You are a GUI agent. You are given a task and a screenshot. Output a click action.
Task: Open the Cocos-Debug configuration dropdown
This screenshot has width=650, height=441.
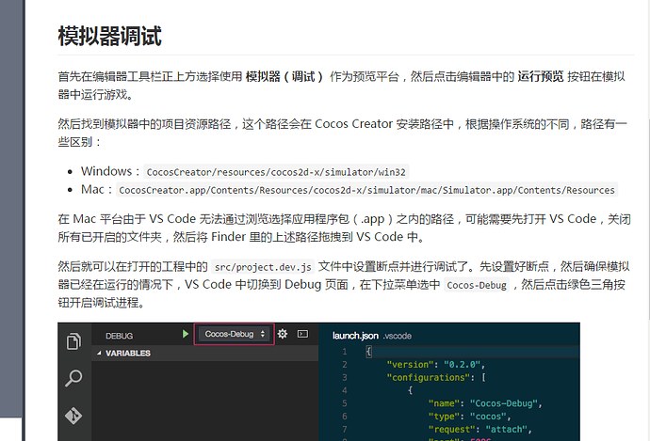pos(235,334)
